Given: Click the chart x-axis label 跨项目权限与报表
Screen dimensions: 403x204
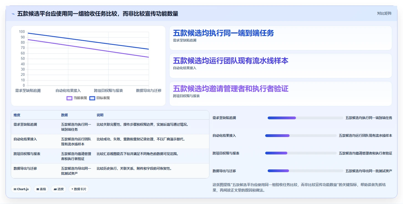Looking at the screenshot, I should point(108,91).
